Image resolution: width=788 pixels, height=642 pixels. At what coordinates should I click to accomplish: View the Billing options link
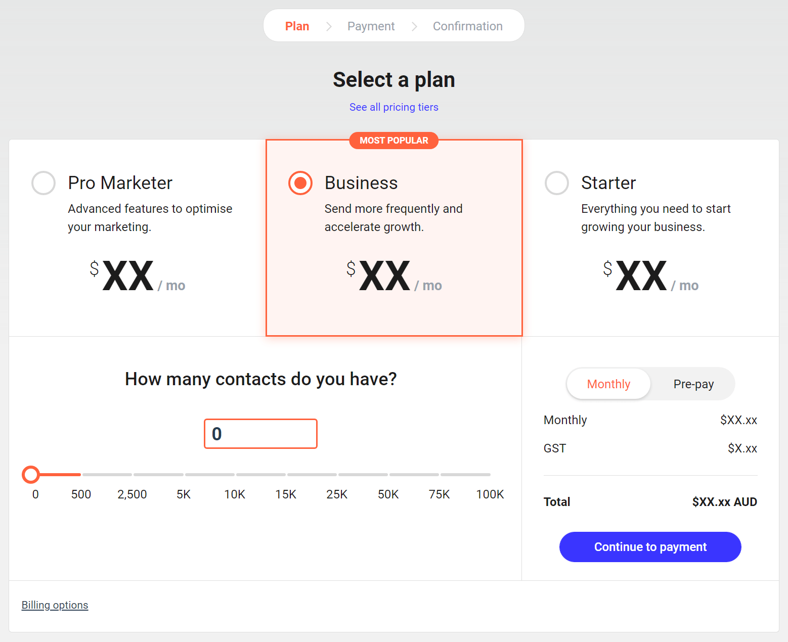coord(55,605)
